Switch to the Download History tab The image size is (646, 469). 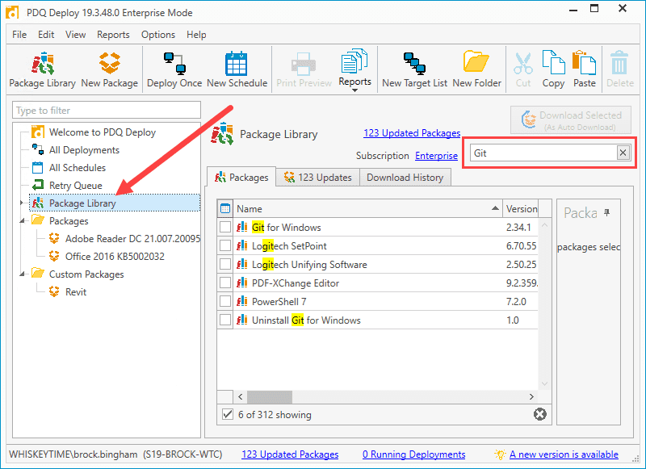[x=405, y=178]
